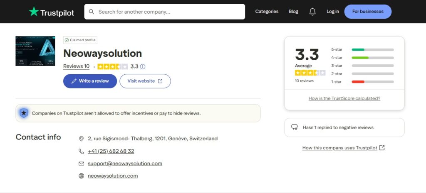Screen dimensions: 426x193
Task: Open How is the TrustScore calculated link
Action: pos(344,98)
